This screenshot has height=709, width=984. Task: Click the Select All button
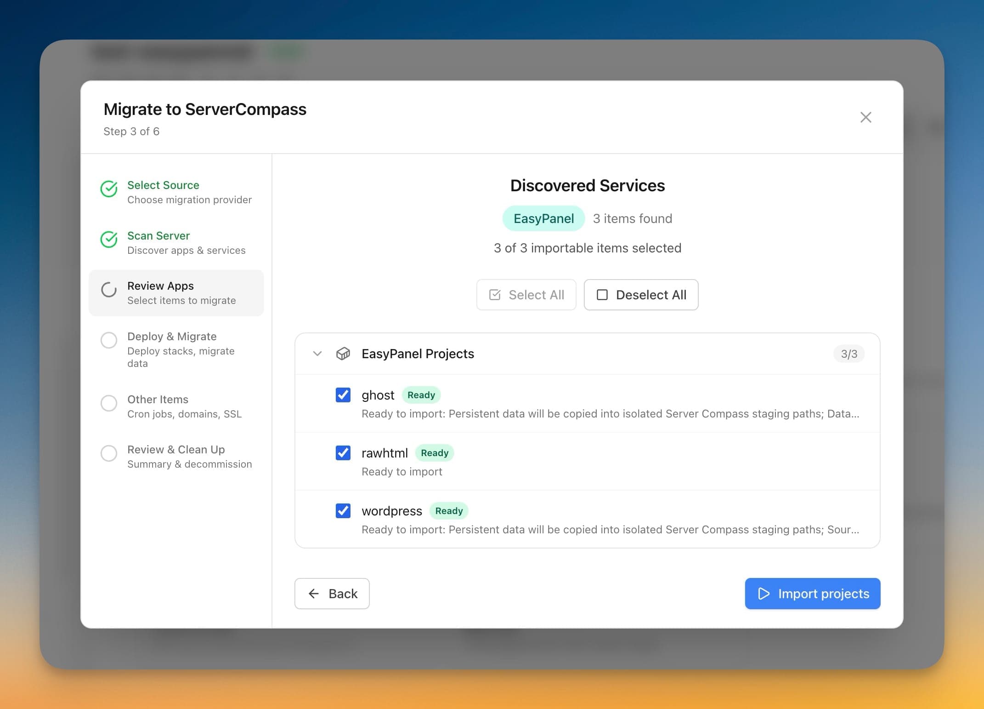(x=526, y=295)
